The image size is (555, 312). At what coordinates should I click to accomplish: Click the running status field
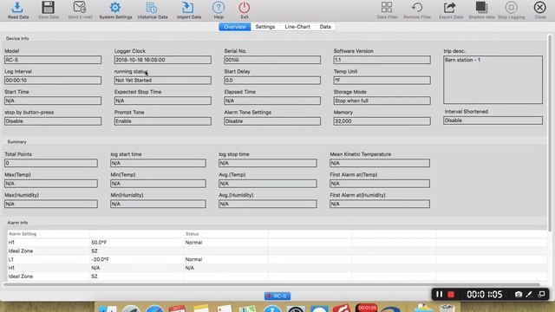click(x=163, y=81)
